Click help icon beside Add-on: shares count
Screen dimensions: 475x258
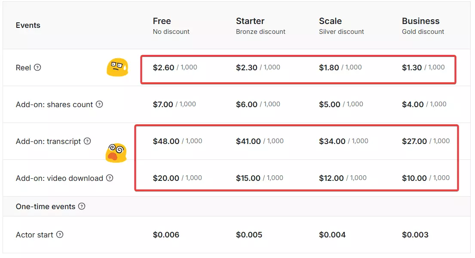click(99, 104)
